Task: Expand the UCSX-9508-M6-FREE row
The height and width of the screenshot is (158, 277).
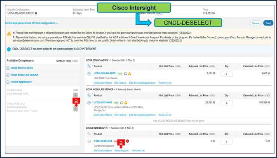Action: [x=89, y=73]
